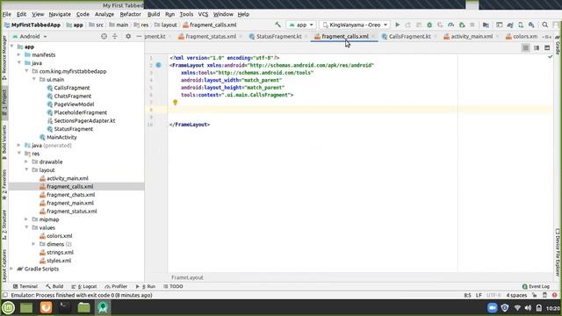Open the Profile app icon in the toolbar

450,25
